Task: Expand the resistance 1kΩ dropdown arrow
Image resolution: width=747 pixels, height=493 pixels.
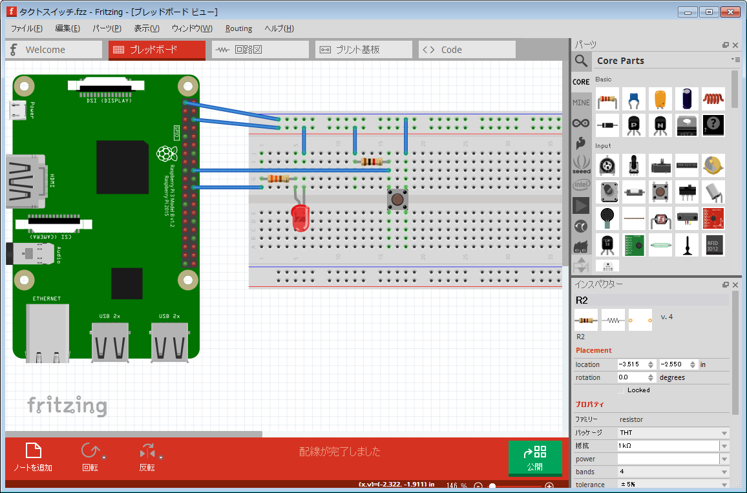Action: click(724, 446)
